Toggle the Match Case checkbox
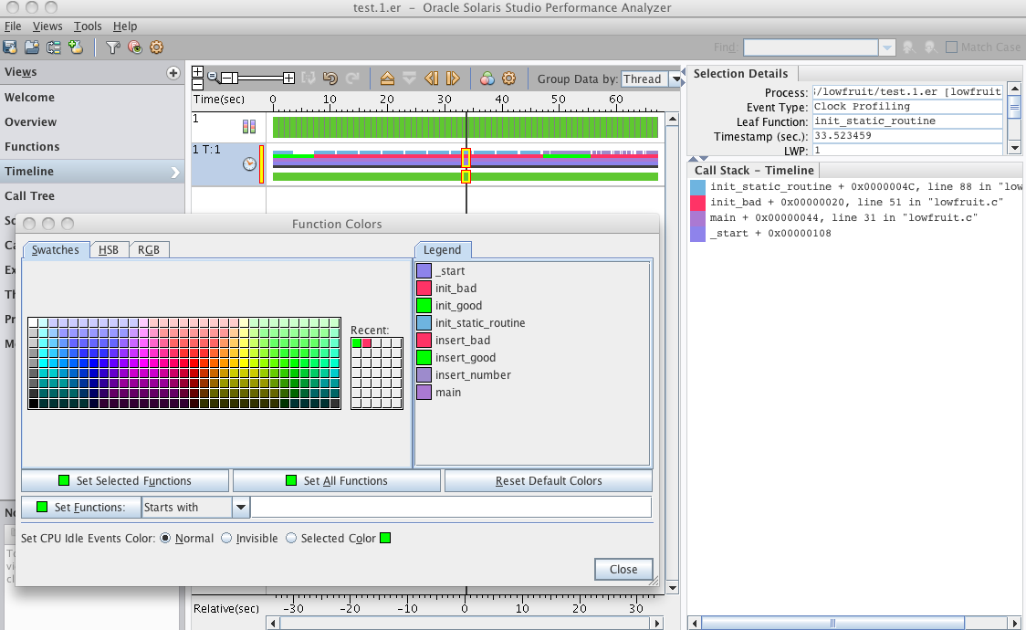Screen dimensions: 1026x630 click(x=951, y=47)
